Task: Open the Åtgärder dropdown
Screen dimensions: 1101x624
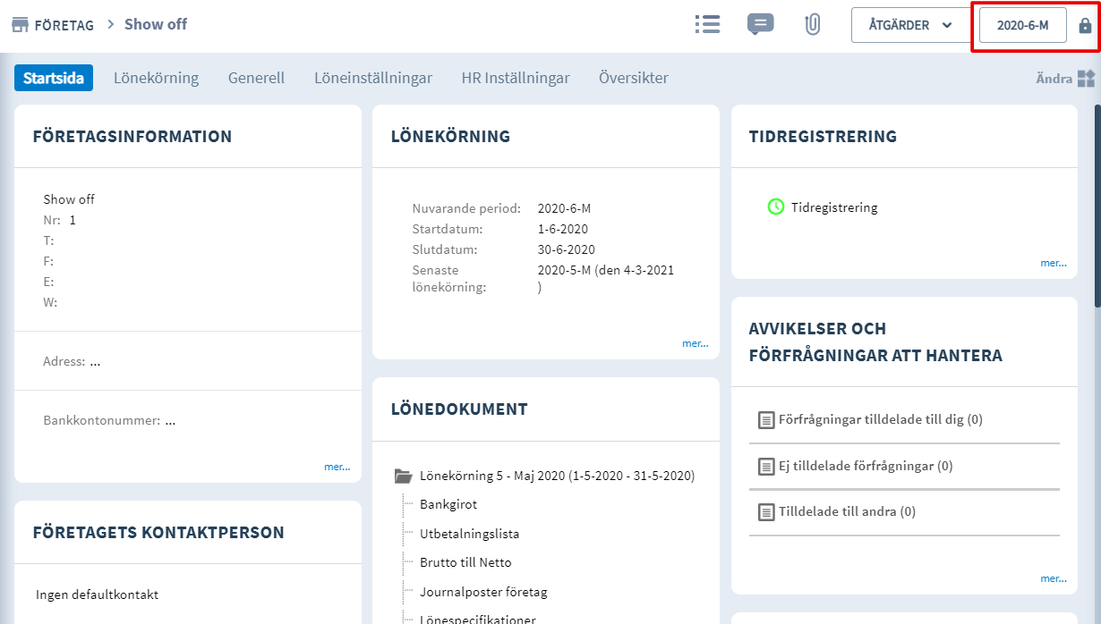Action: [909, 25]
